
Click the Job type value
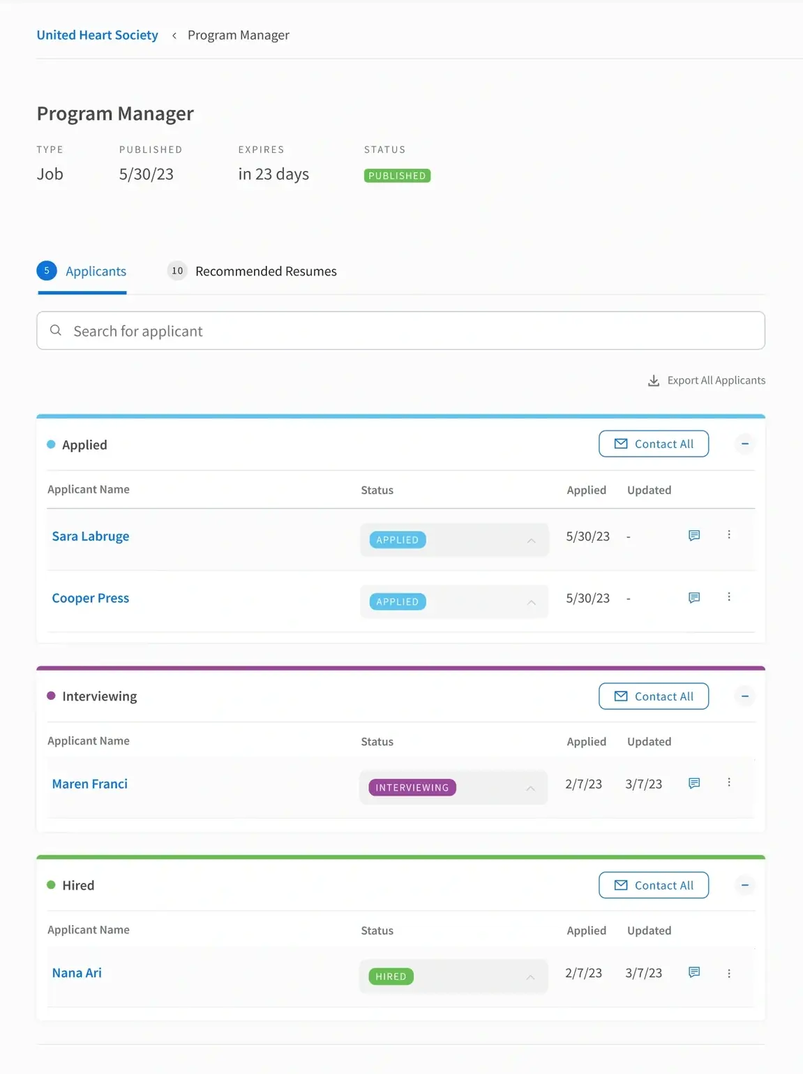[x=50, y=174]
